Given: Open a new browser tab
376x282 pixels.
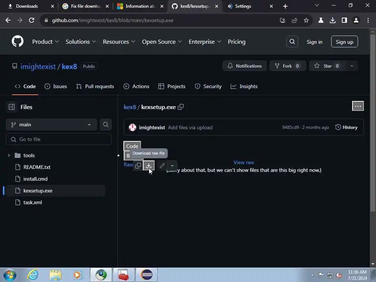Looking at the screenshot, I should [x=285, y=6].
